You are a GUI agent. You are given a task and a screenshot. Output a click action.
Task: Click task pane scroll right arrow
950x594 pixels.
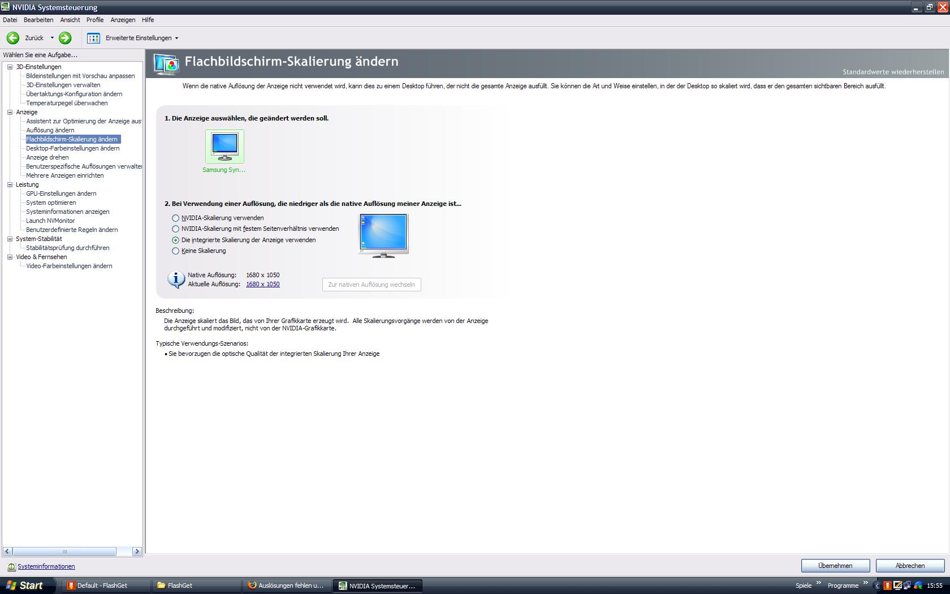[x=137, y=552]
